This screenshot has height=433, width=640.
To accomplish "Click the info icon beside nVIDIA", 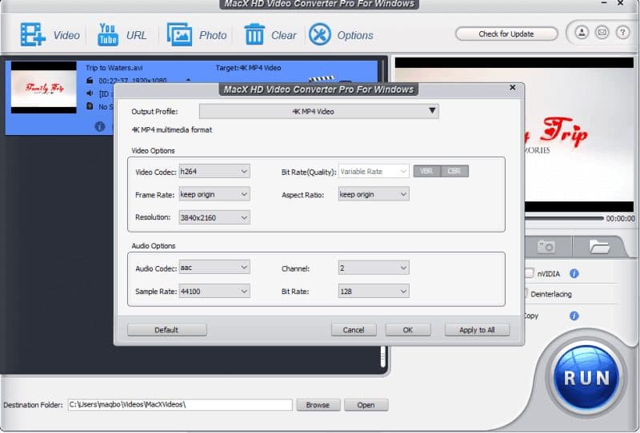I will pyautogui.click(x=574, y=273).
